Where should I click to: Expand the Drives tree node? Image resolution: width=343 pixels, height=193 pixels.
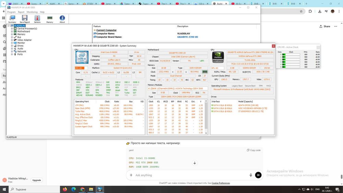pos(12,46)
